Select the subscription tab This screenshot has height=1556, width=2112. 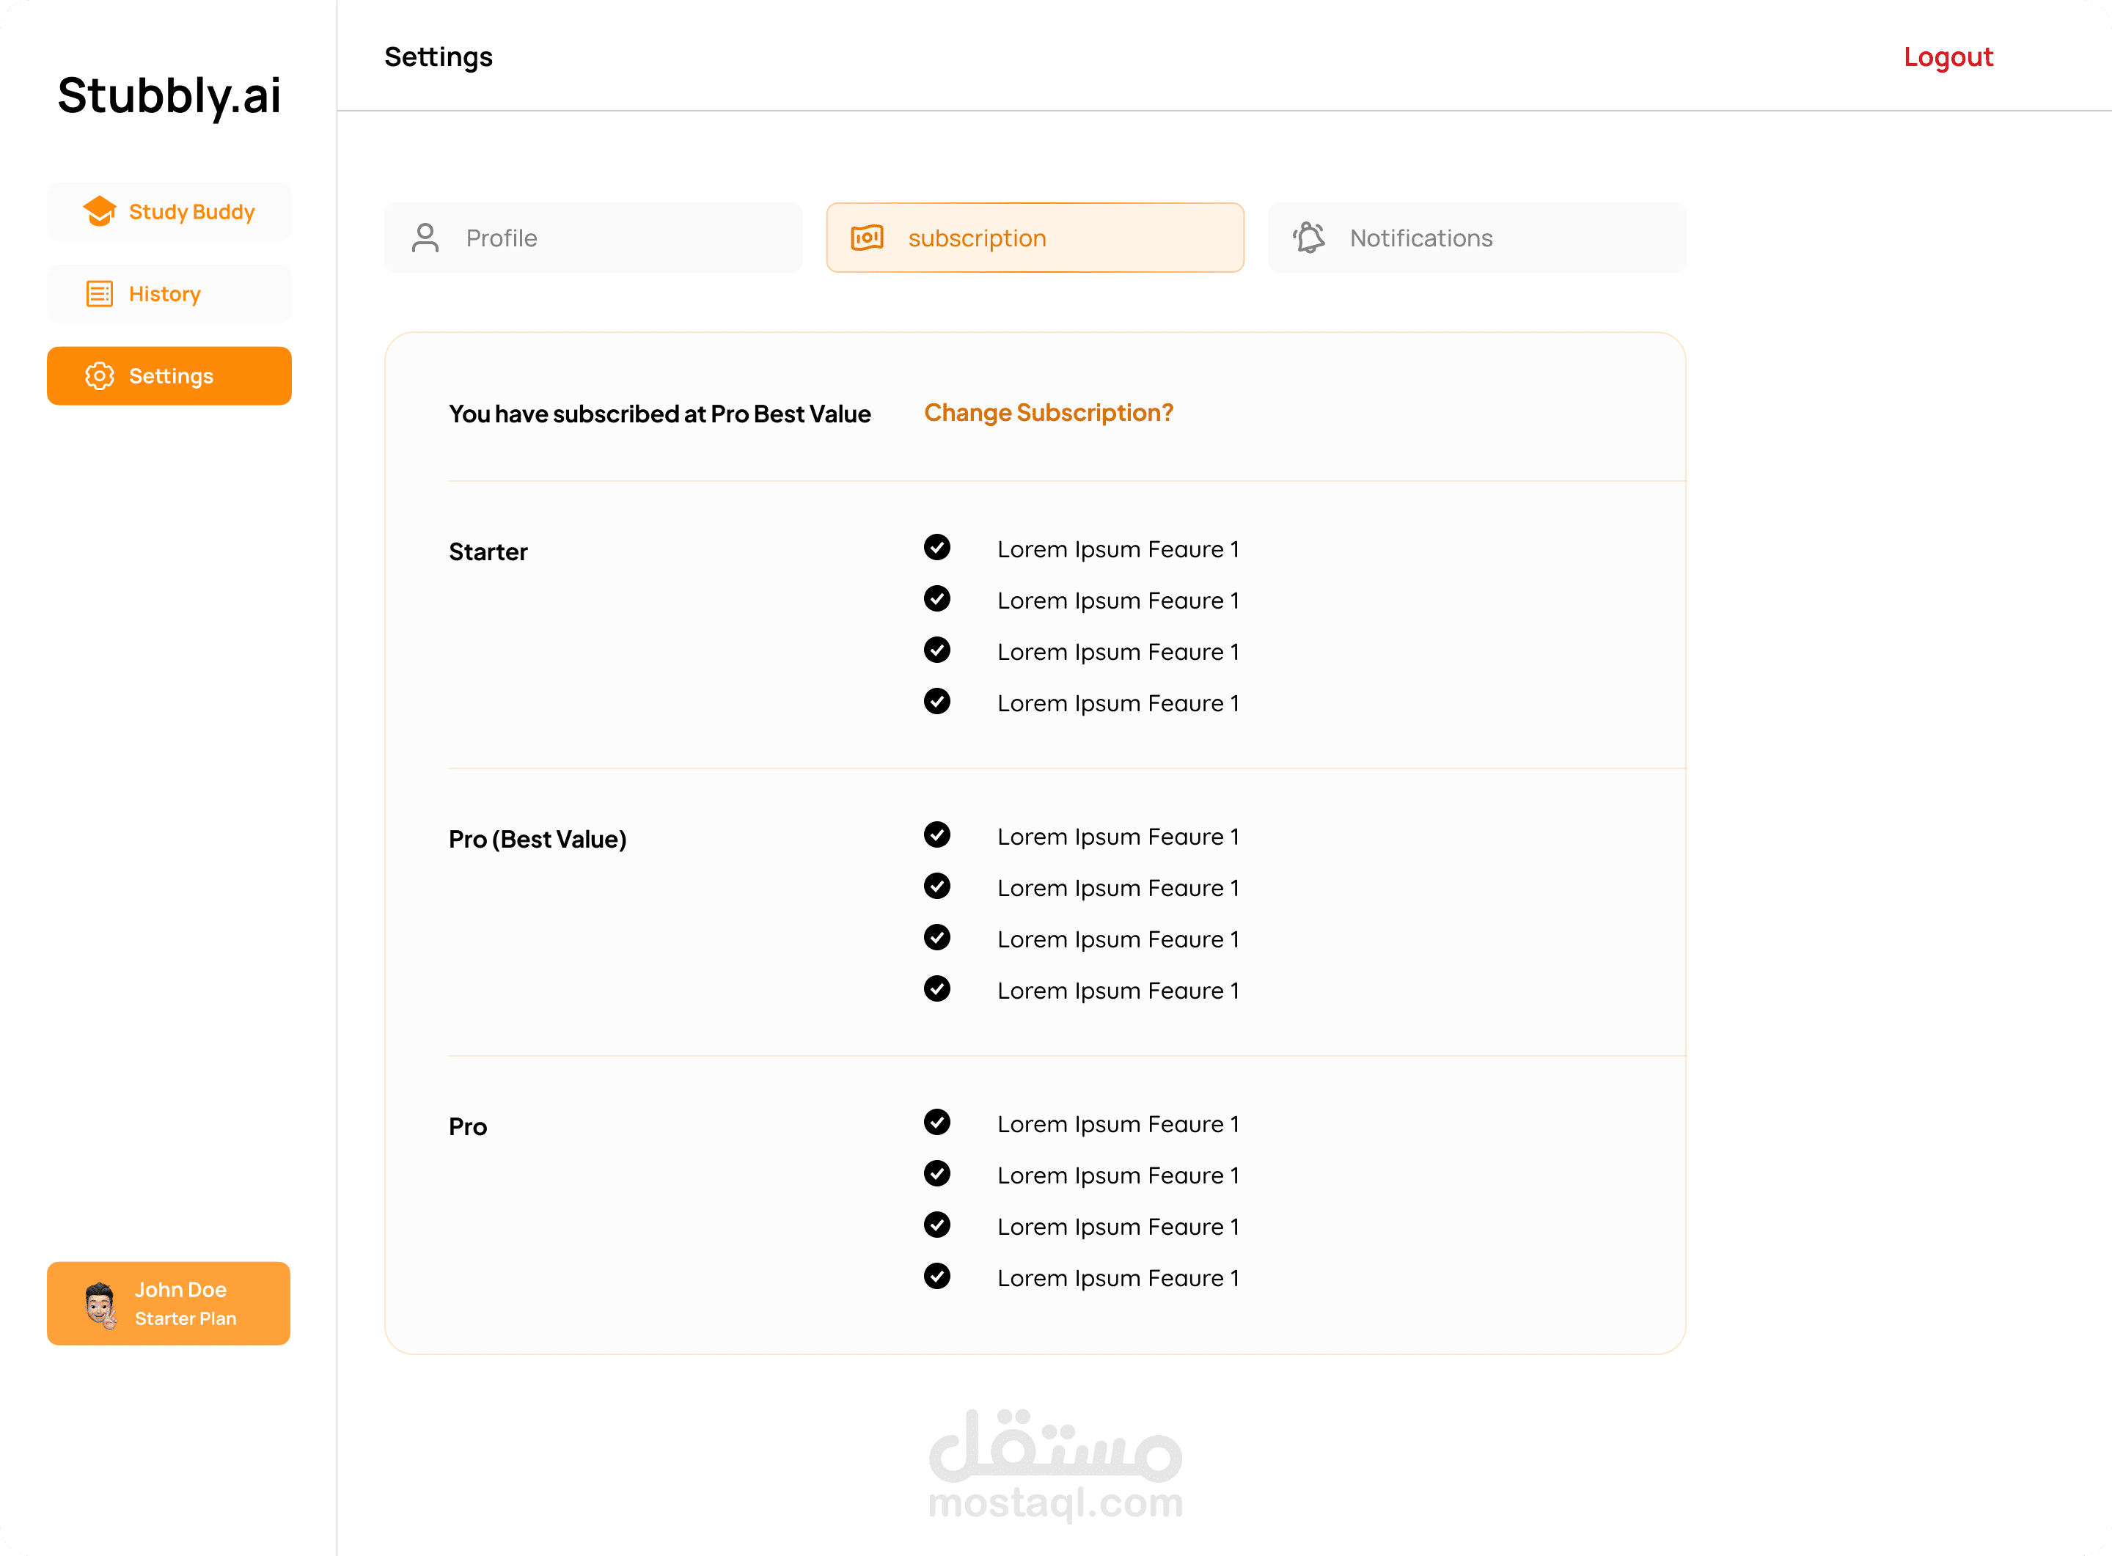point(1035,238)
